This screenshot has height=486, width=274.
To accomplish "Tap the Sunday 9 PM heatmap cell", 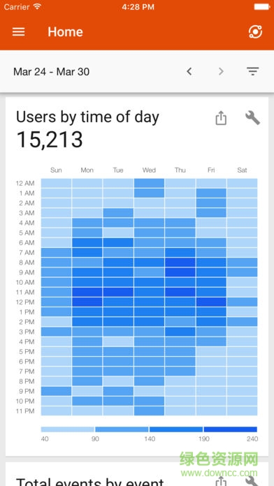I will click(56, 391).
